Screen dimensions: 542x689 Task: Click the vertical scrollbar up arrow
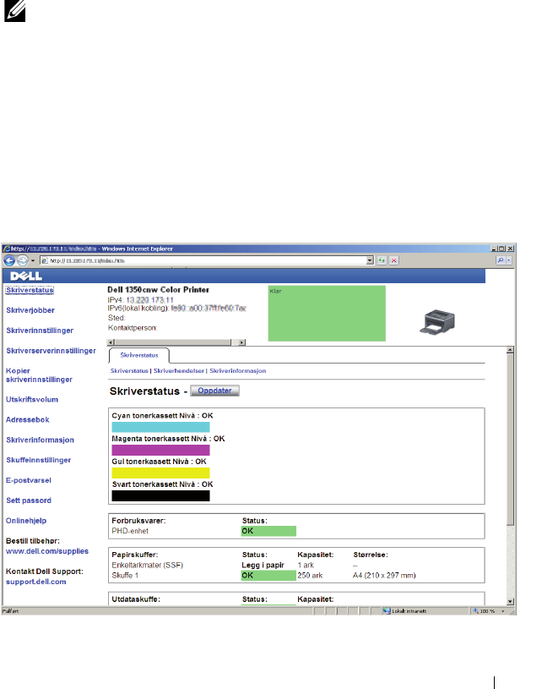point(510,350)
